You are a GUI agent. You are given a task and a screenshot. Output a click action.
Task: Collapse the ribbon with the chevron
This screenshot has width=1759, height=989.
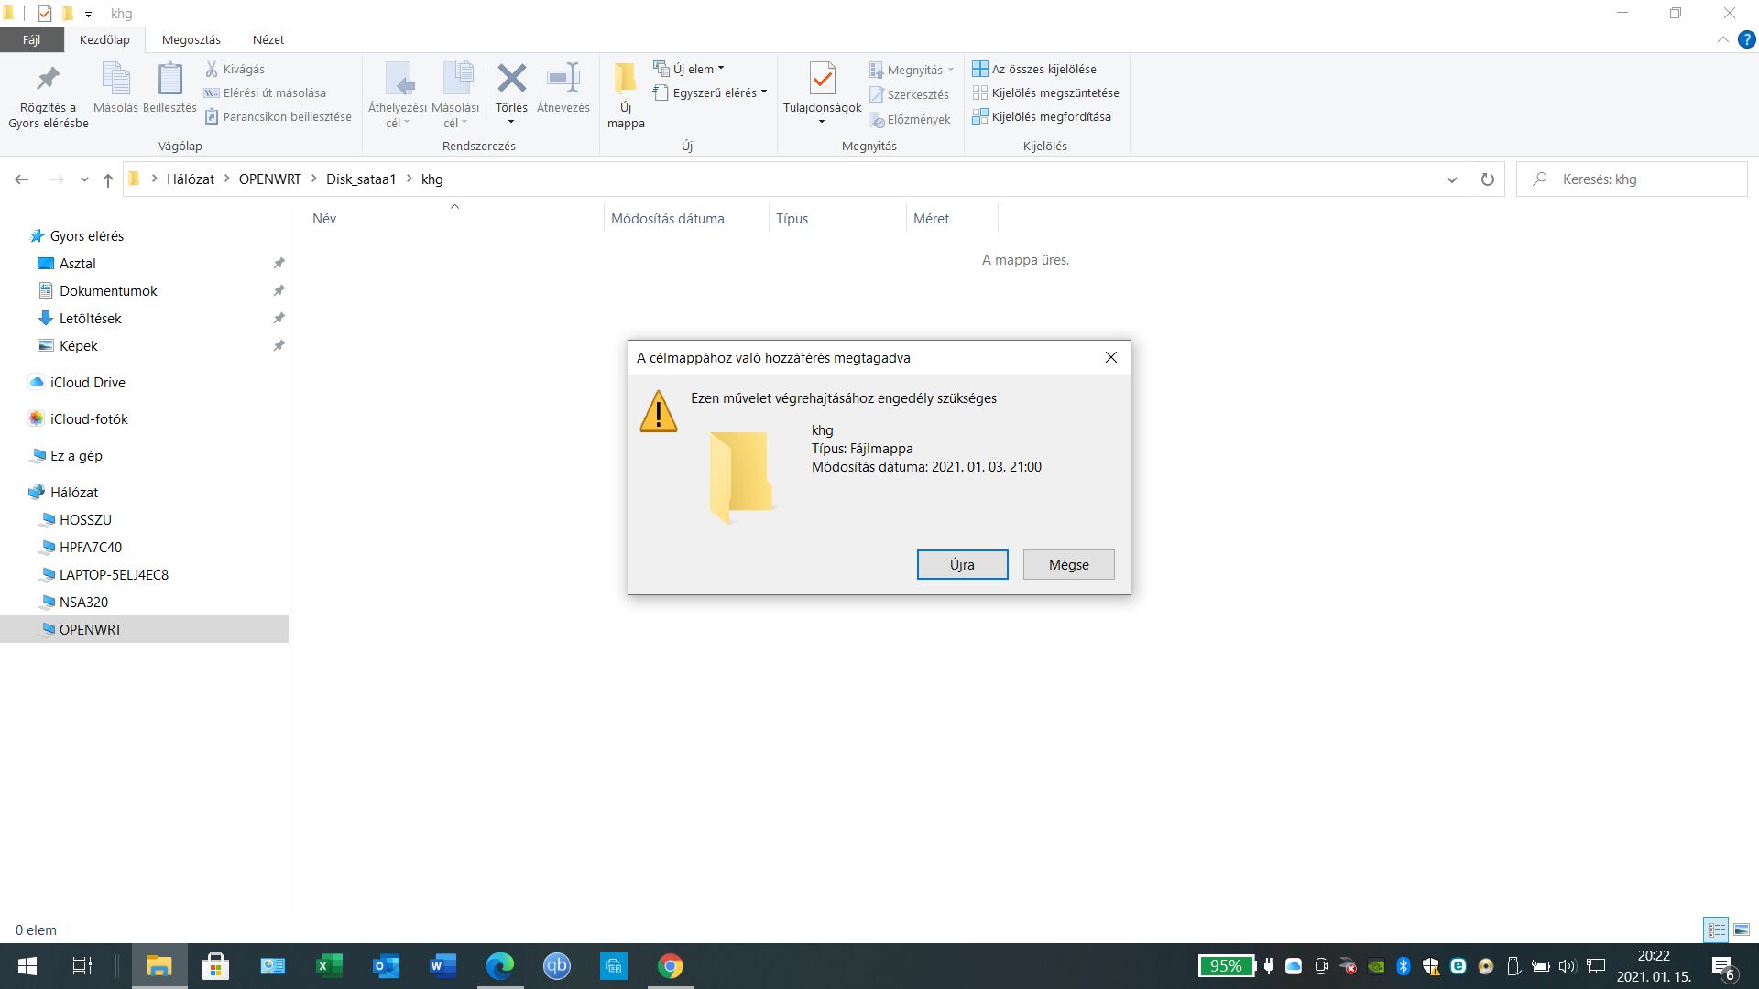click(x=1722, y=39)
